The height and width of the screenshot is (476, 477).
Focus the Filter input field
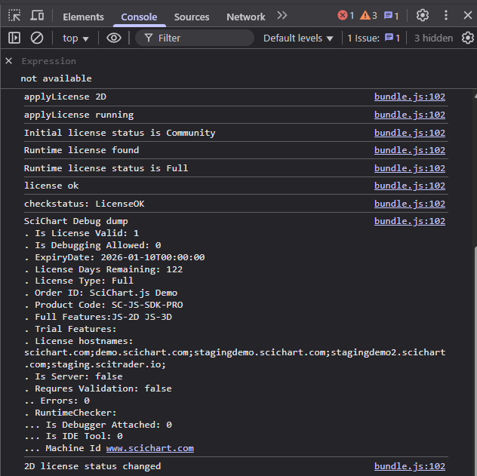[195, 38]
